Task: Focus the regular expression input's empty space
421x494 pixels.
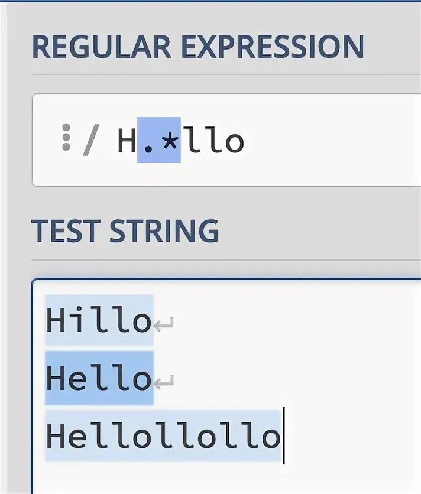Action: [x=331, y=141]
